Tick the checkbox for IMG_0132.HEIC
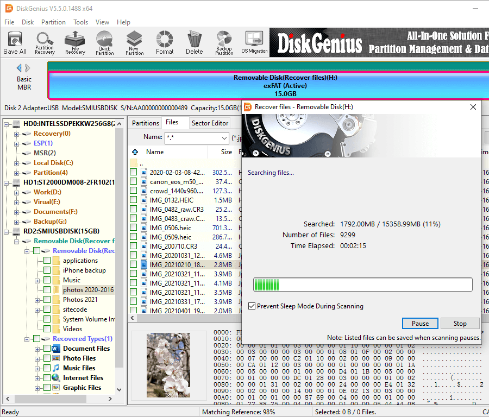The width and height of the screenshot is (489, 417). click(134, 200)
